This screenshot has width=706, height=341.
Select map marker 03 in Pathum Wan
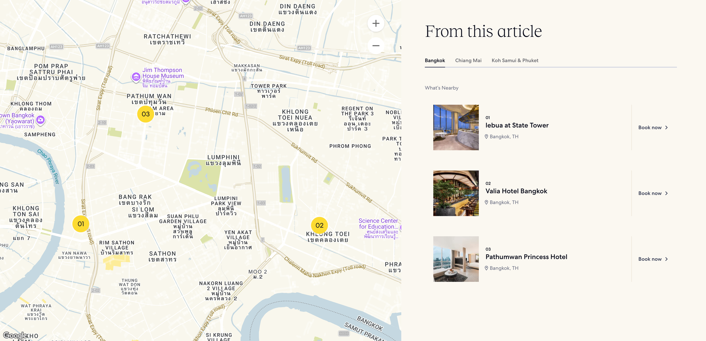click(x=145, y=114)
